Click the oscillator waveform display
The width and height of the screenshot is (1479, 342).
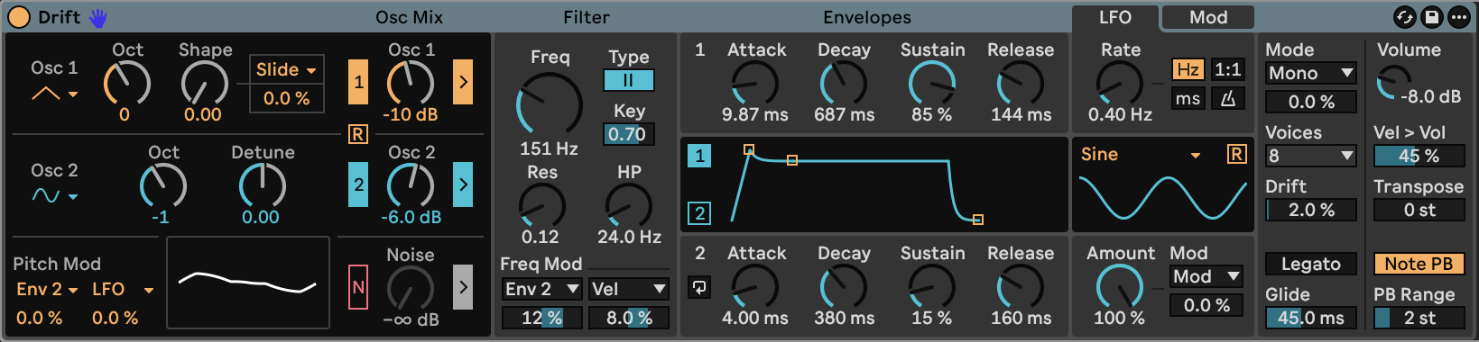click(x=248, y=283)
